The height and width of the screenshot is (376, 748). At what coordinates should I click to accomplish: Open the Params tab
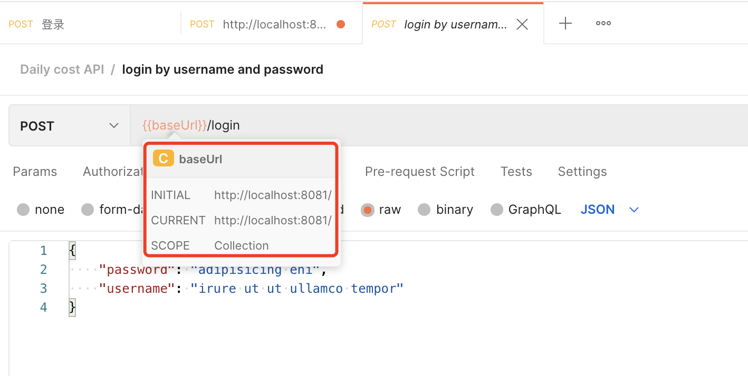click(x=35, y=172)
